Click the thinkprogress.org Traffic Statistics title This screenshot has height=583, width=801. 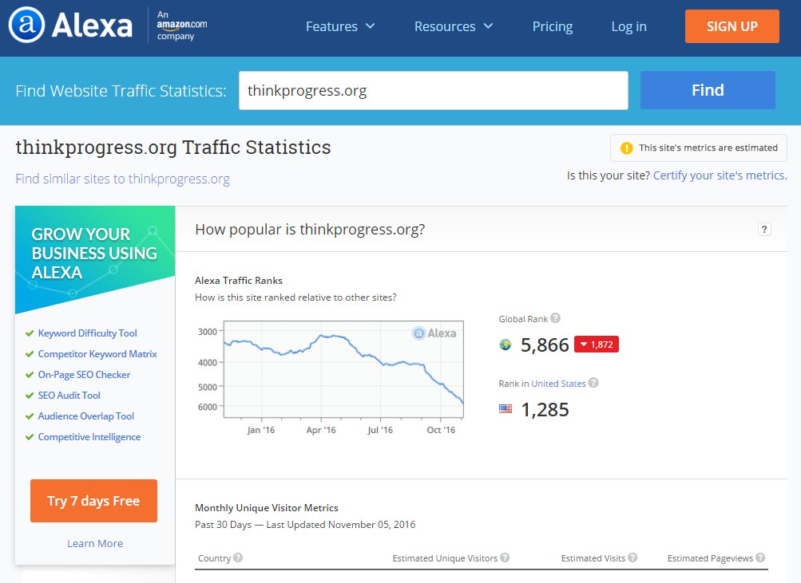coord(173,148)
